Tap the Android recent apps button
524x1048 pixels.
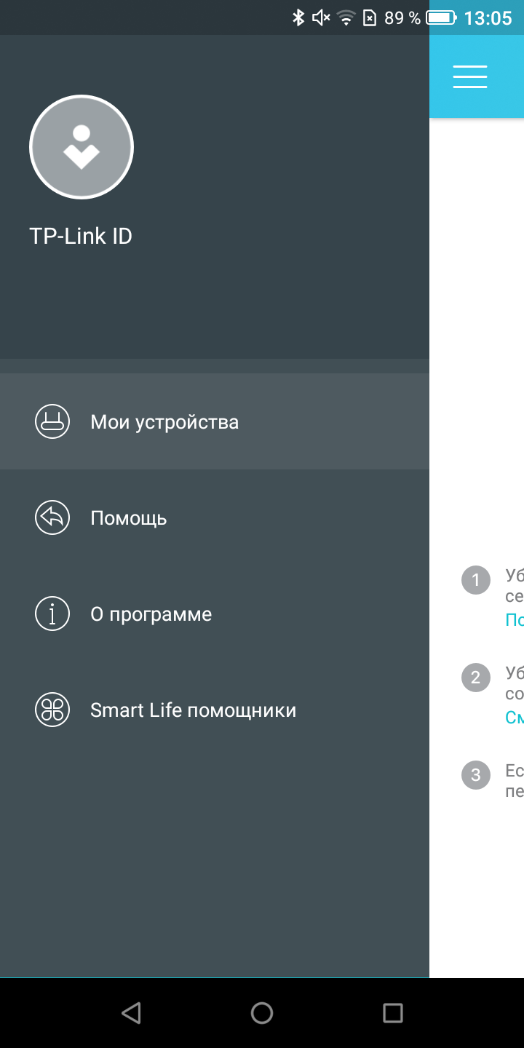(x=393, y=1012)
